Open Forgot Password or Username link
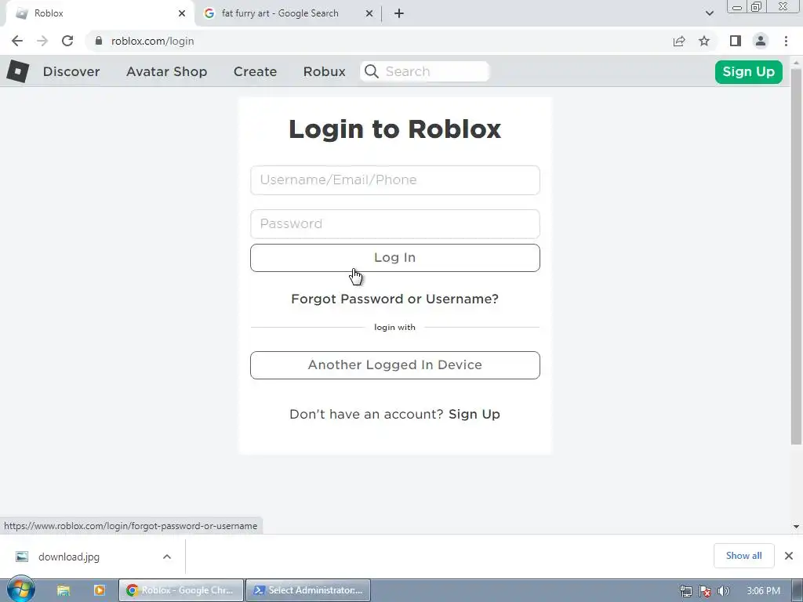Viewport: 803px width, 602px height. tap(395, 299)
